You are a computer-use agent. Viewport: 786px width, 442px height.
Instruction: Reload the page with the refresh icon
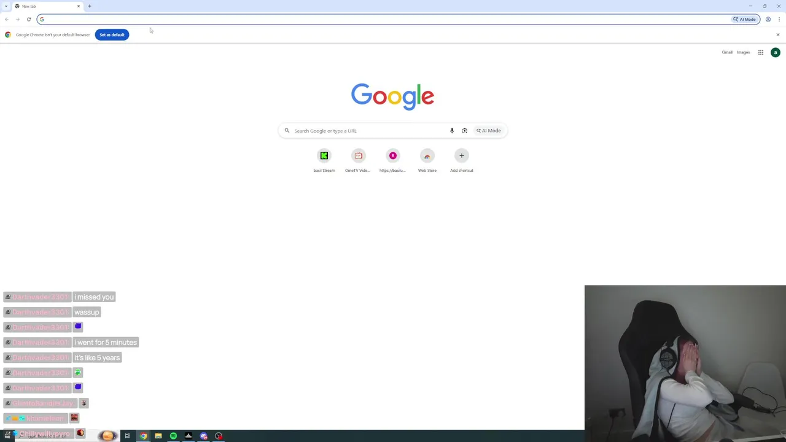(29, 19)
